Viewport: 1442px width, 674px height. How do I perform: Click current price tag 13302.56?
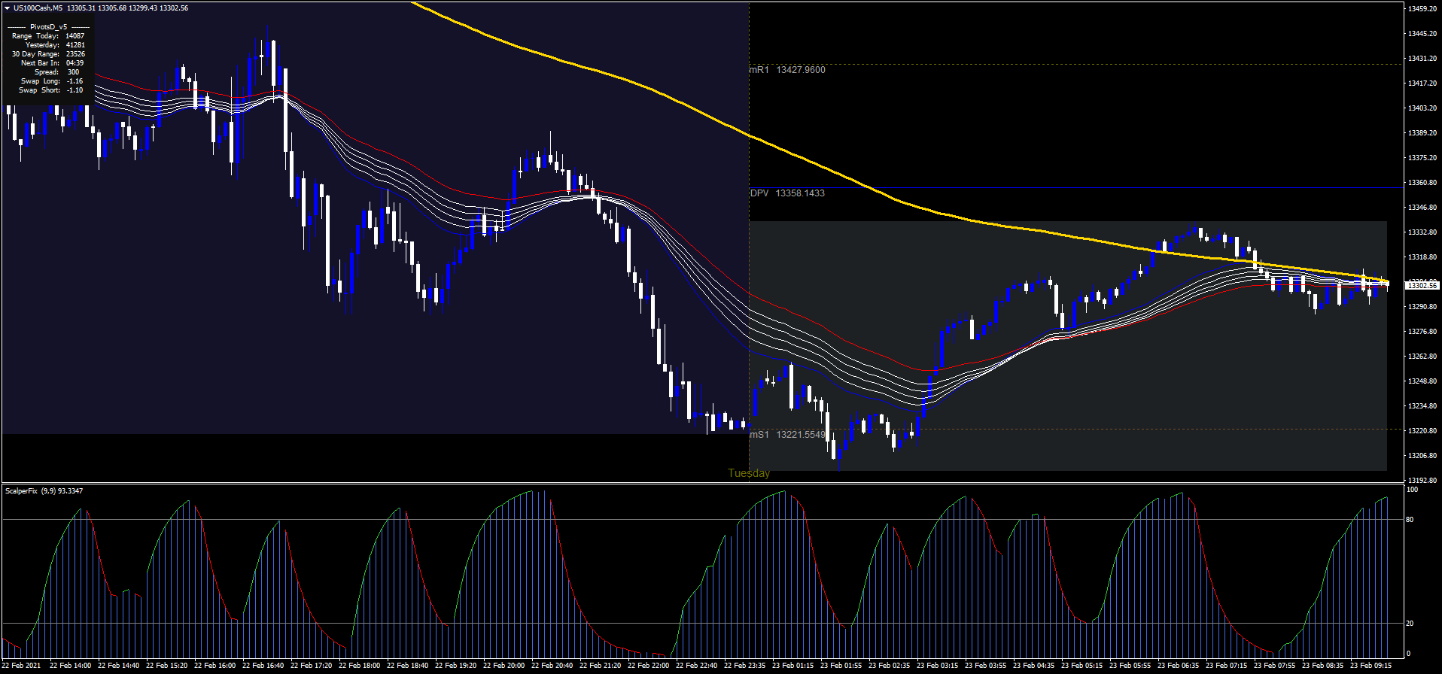[x=1422, y=286]
